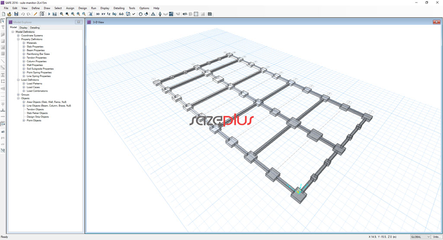Close the 3-D View window
443x240 pixels.
click(x=437, y=22)
